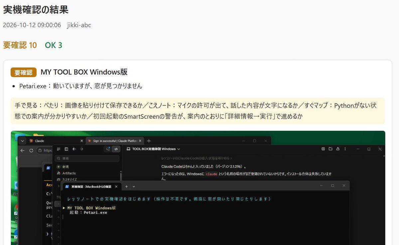Click the folder icon in Claude header

(331, 149)
